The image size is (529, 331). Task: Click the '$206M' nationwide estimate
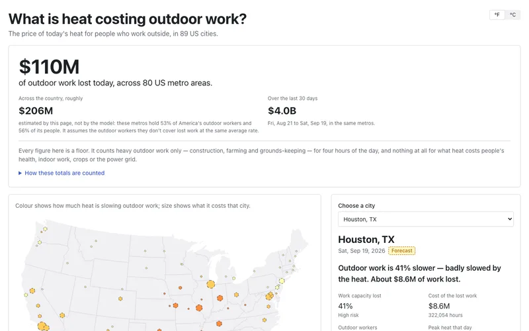[36, 111]
